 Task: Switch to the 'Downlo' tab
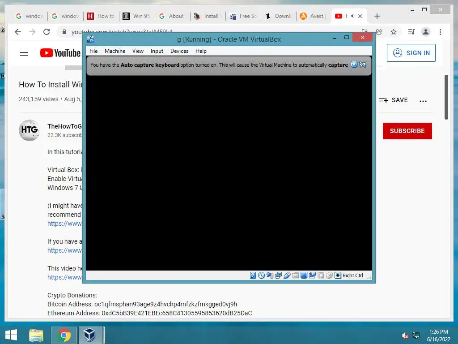click(279, 16)
